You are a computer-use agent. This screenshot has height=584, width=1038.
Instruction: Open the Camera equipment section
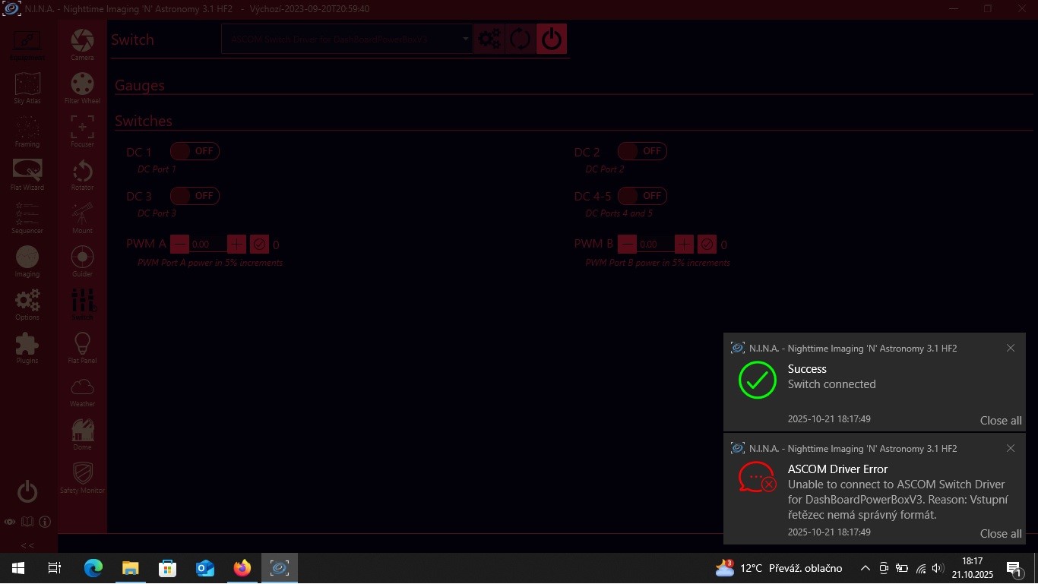[x=82, y=43]
